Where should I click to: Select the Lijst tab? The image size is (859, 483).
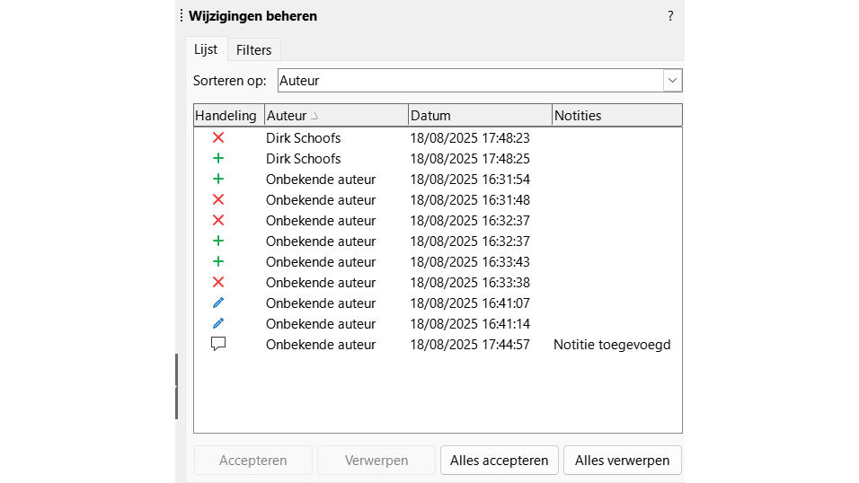click(x=206, y=50)
